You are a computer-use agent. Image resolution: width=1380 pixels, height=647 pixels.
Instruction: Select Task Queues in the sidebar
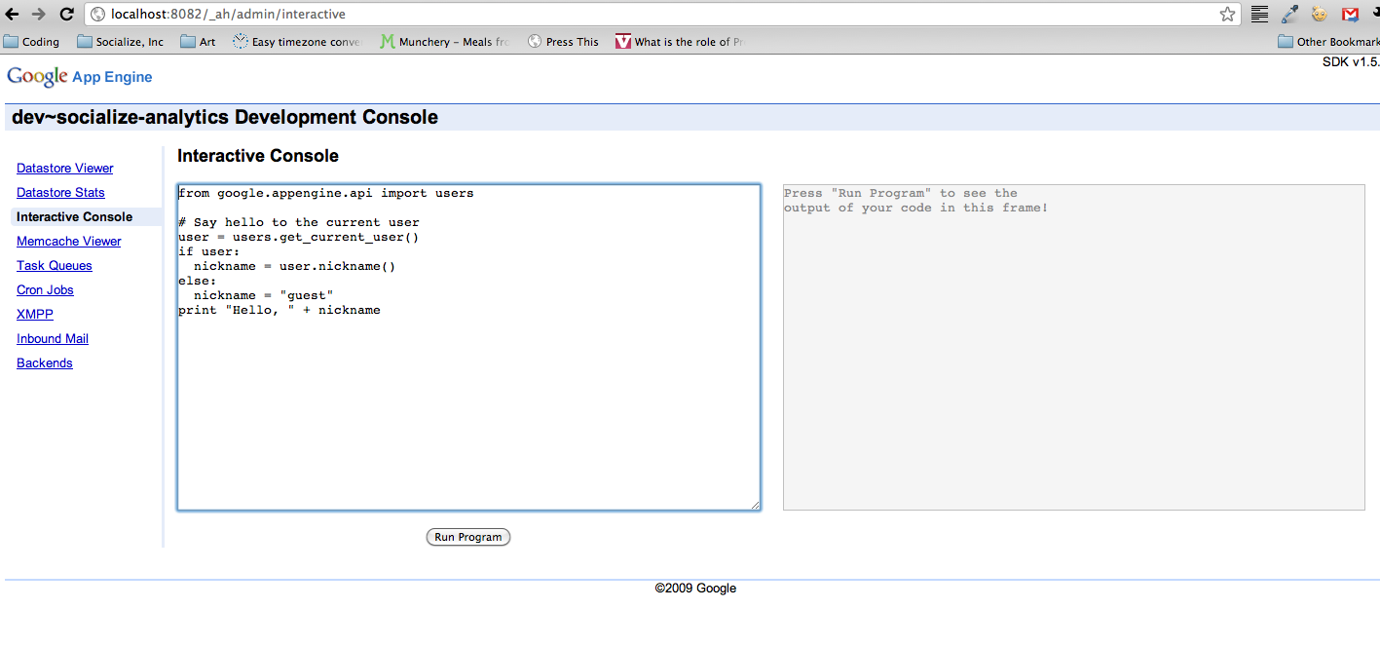point(55,266)
